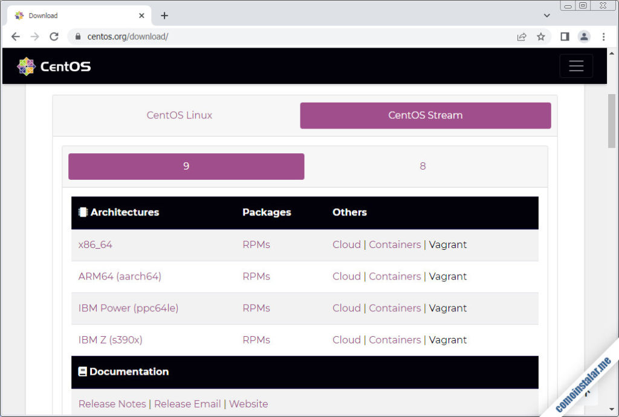Viewport: 619px width, 417px height.
Task: Expand the hamburger navigation menu
Action: 575,66
